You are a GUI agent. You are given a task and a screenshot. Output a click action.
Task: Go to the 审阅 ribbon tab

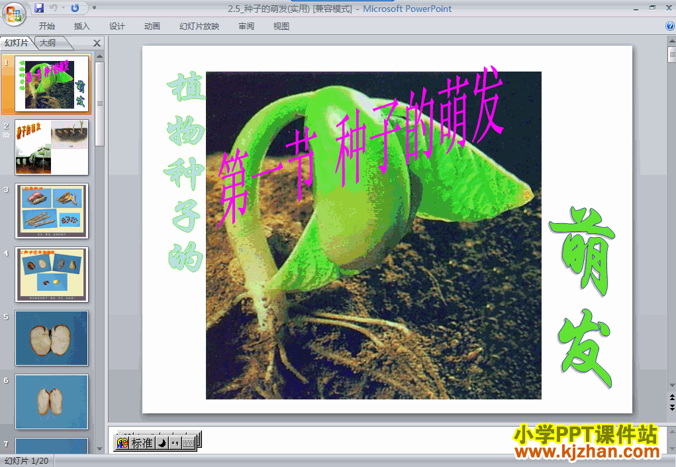[246, 26]
